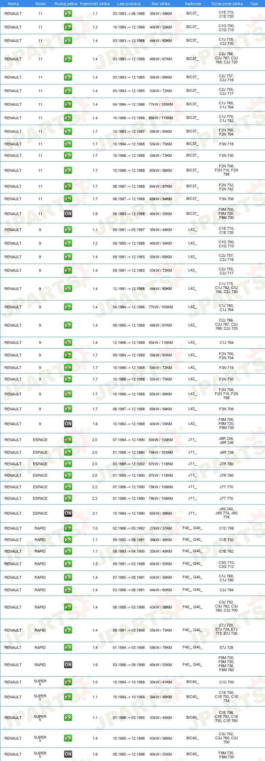Click petrol icon in Renault 9 85kW / 116KM row
Screen dimensions: 265x761
[68, 343]
